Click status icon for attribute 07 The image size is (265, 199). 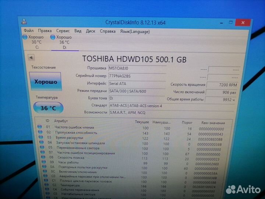click(43, 152)
